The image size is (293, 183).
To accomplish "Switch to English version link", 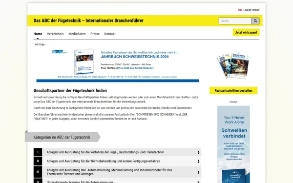I will pos(251,10).
